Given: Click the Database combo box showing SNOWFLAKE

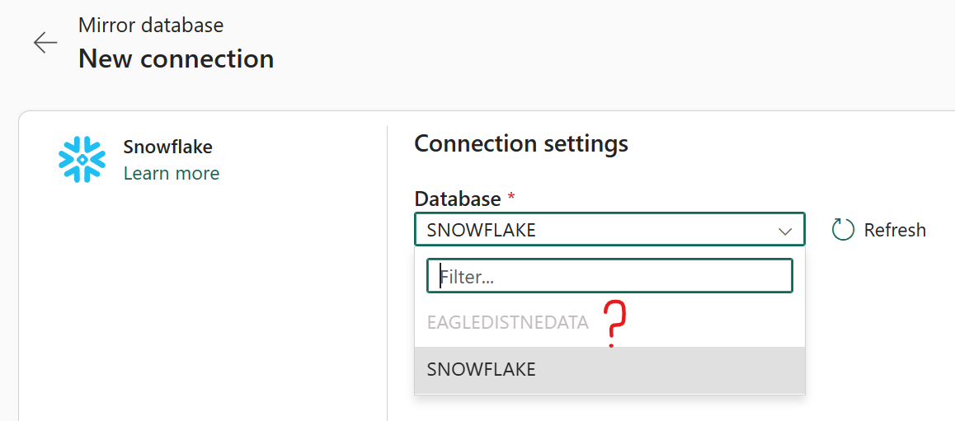Looking at the screenshot, I should click(x=594, y=230).
